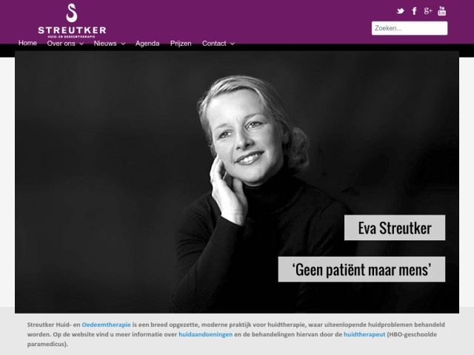Open the YouTube icon

click(x=441, y=11)
